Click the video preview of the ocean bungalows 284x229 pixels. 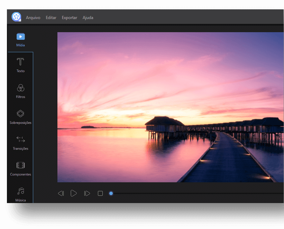(170, 107)
